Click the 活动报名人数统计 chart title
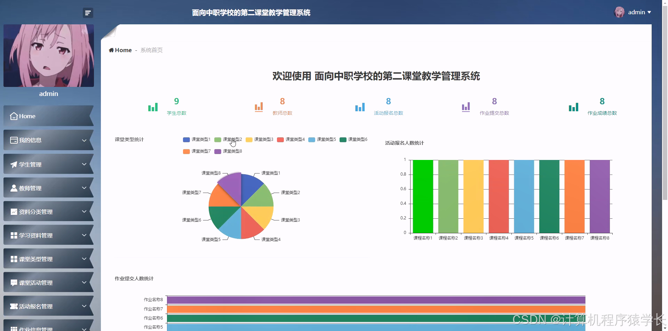 click(404, 143)
